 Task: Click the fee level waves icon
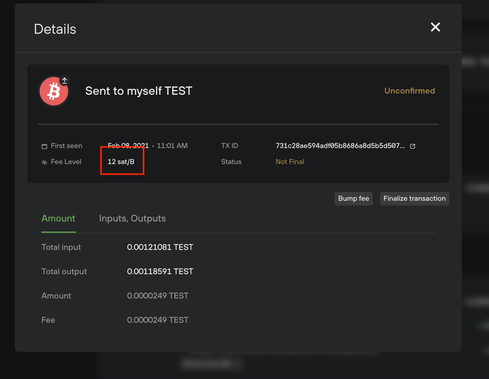[44, 162]
